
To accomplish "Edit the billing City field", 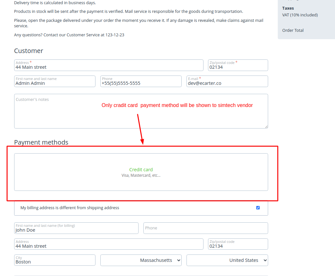I will coord(55,260).
